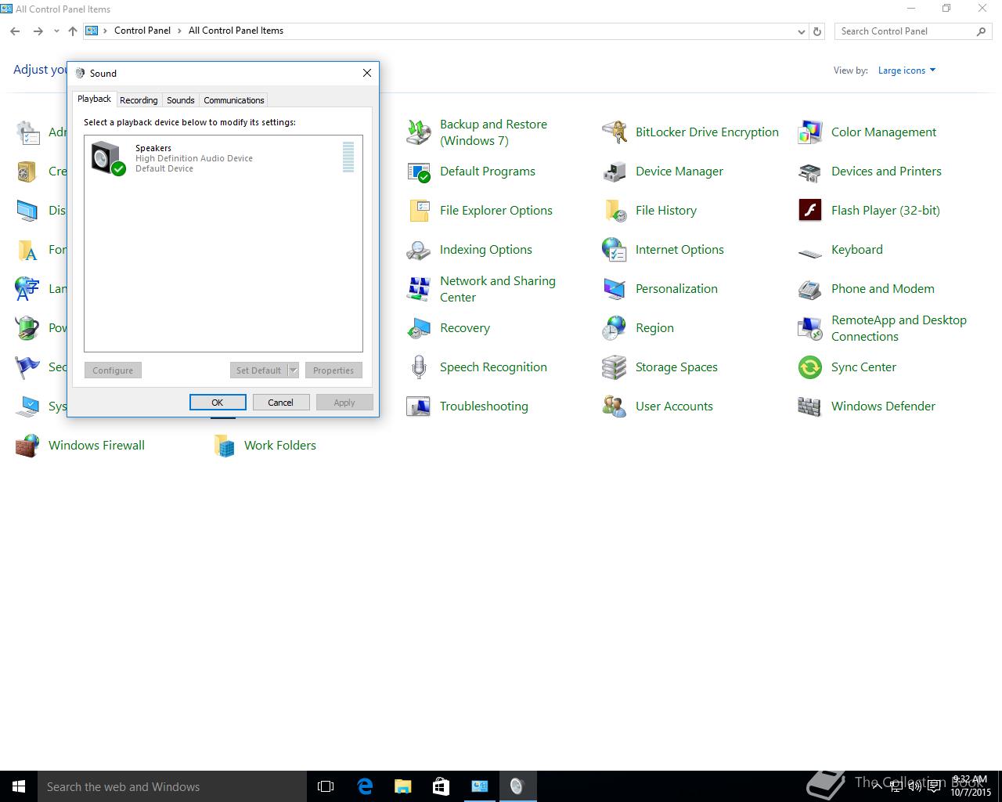Refresh the Control Panel view
The width and height of the screenshot is (1002, 802).
click(x=817, y=31)
